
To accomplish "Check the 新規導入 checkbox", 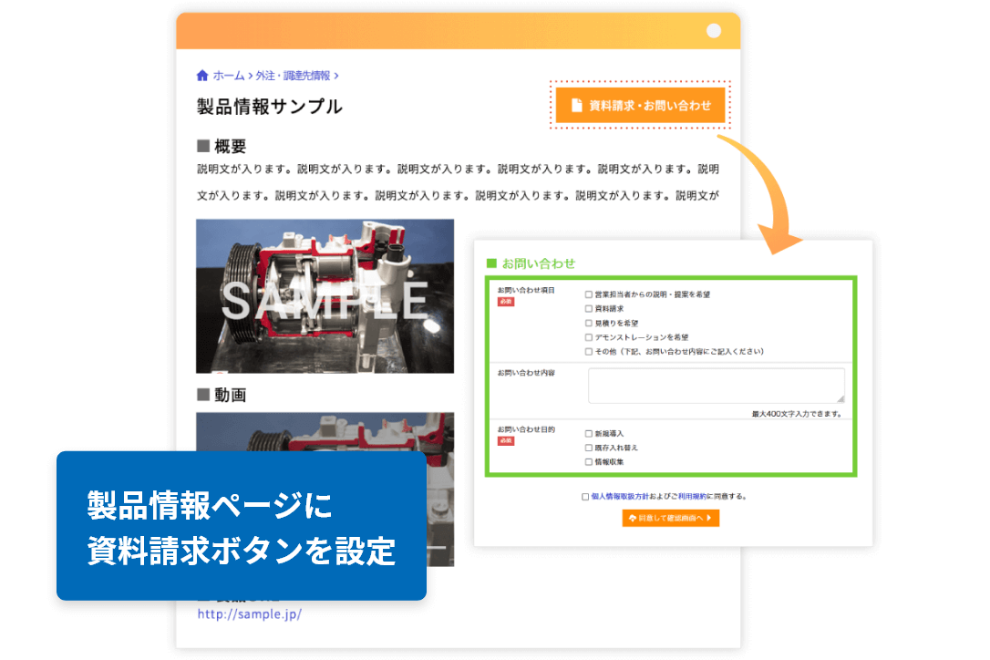I will point(589,433).
